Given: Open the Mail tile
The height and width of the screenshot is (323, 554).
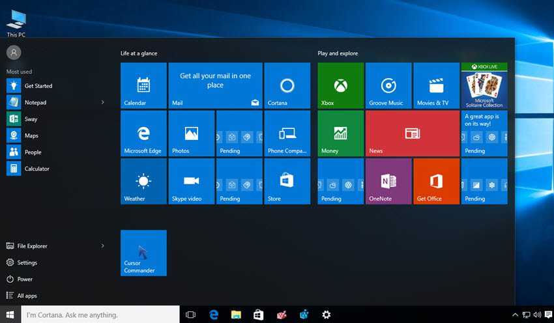Looking at the screenshot, I should pos(215,85).
